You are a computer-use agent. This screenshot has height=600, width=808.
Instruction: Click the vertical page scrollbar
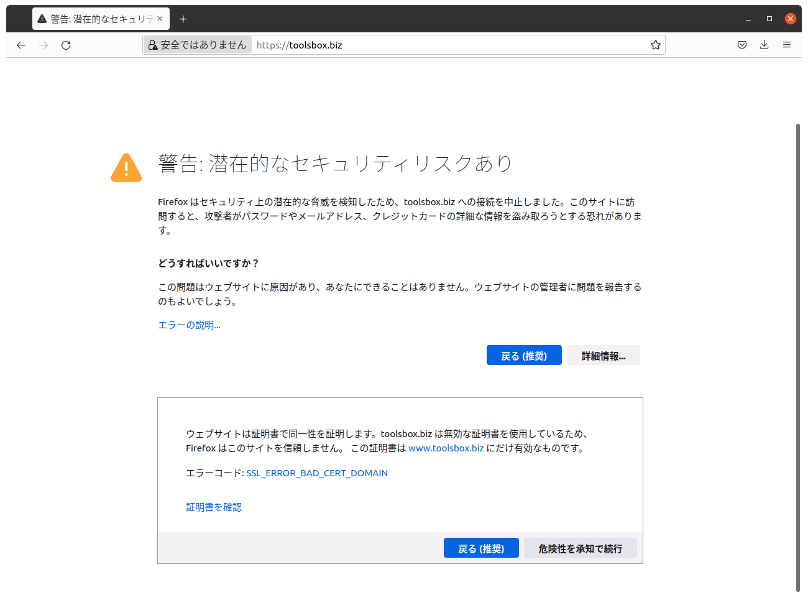point(798,358)
